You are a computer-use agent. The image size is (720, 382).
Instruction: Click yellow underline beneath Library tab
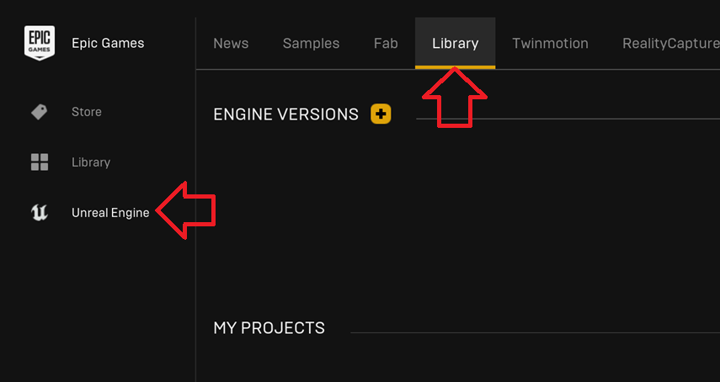[x=455, y=67]
